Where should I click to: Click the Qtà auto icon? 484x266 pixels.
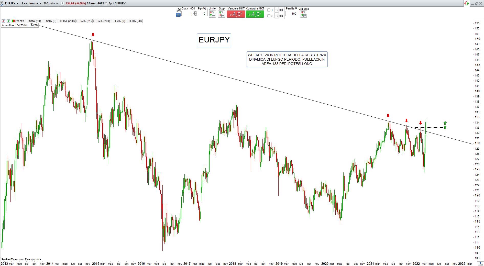coord(303,14)
